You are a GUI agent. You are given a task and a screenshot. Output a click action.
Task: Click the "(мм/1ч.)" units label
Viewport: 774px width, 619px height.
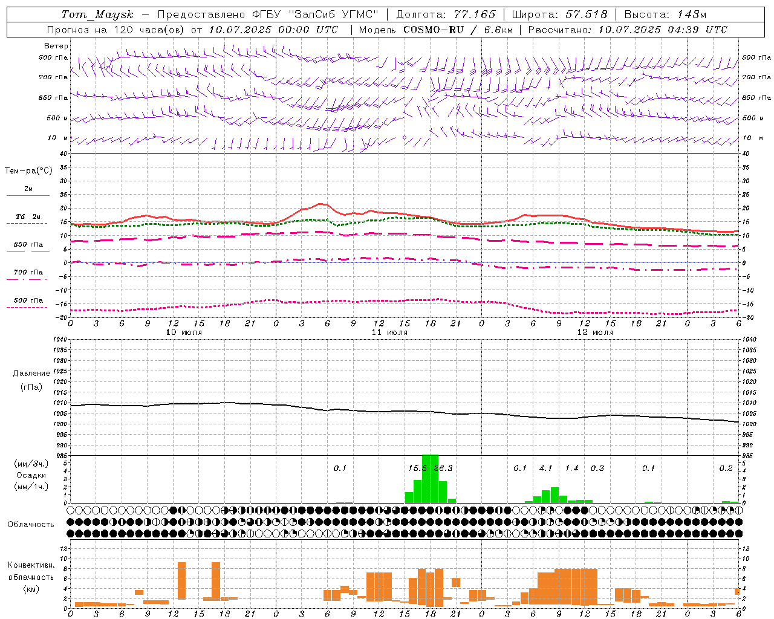31,487
